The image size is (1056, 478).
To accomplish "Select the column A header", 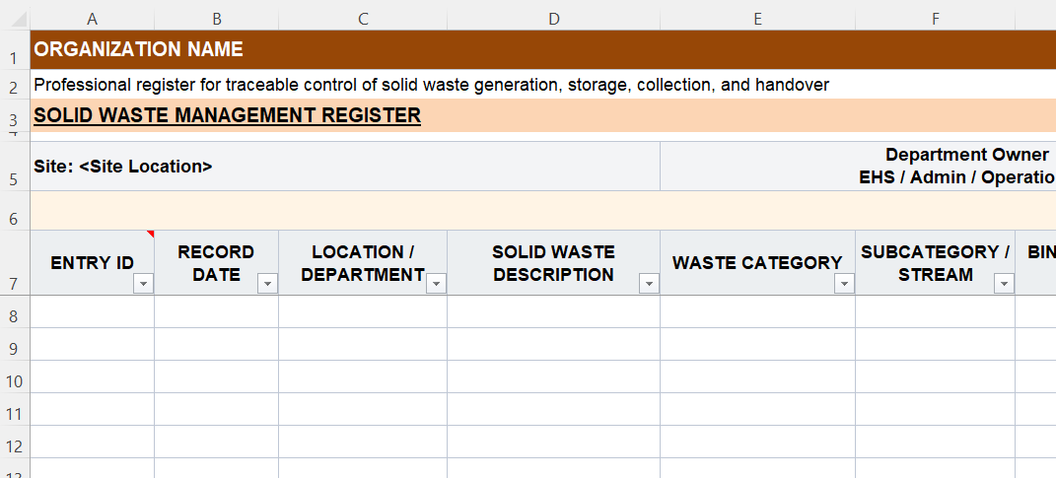I will coord(93,19).
